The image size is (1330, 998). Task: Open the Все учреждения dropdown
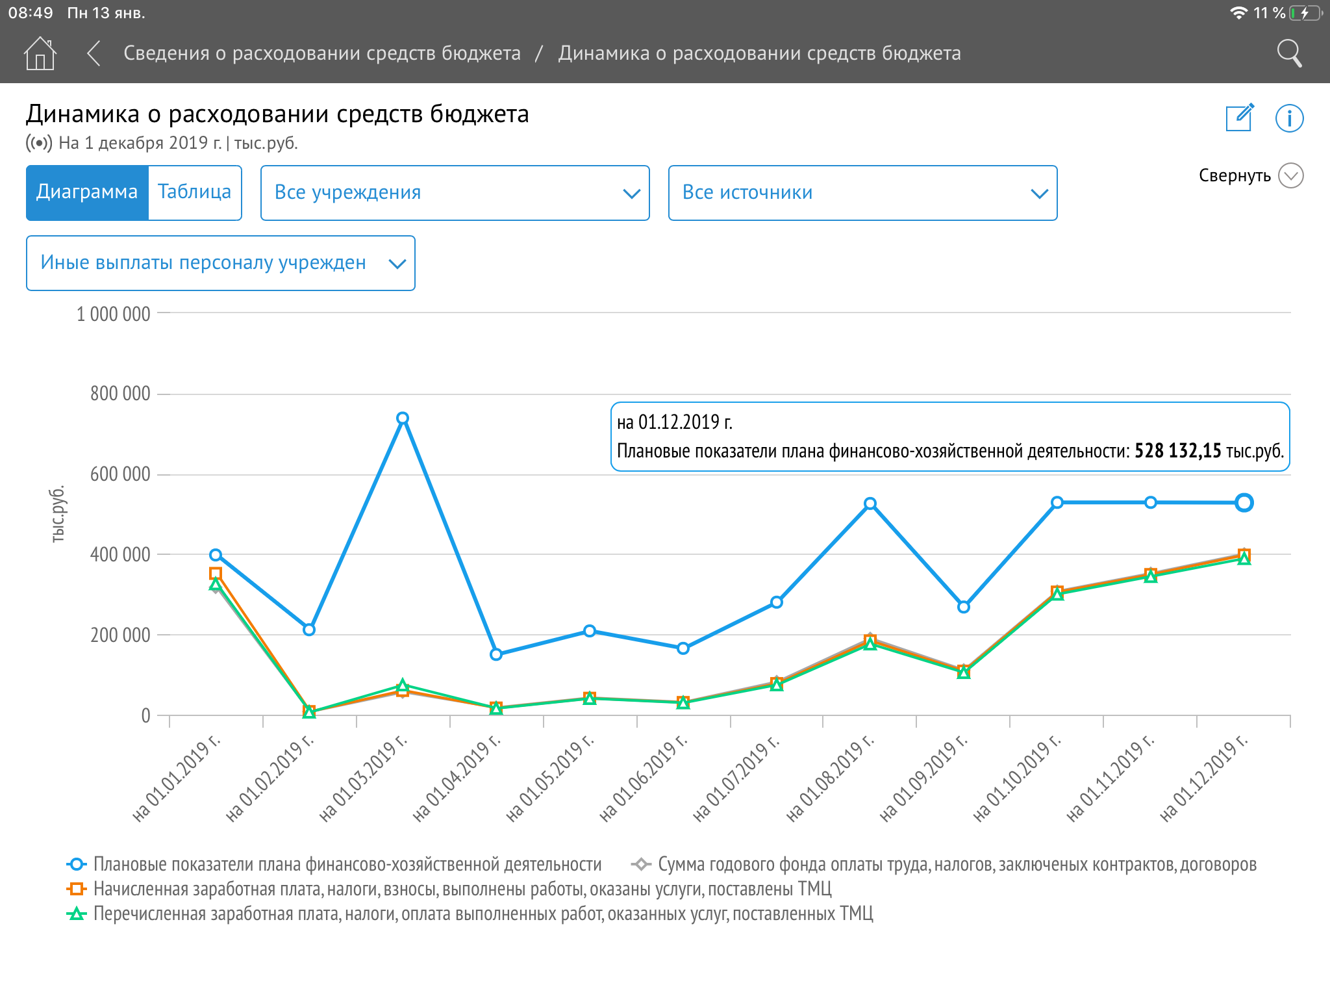tap(455, 193)
